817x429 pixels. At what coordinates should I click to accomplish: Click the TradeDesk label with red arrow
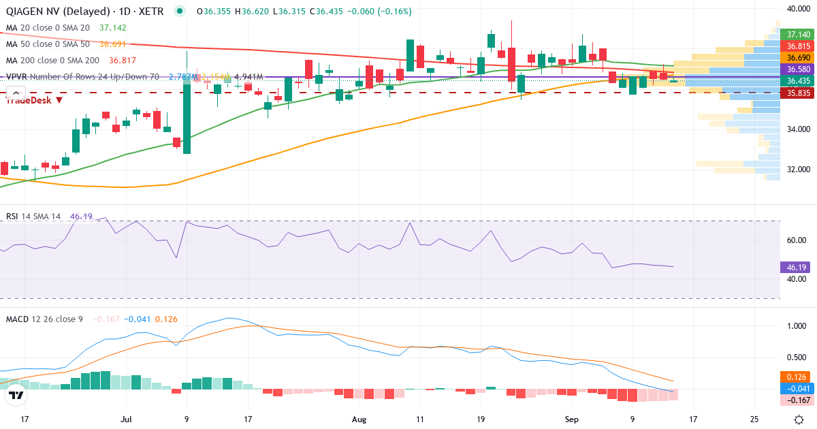(x=35, y=99)
